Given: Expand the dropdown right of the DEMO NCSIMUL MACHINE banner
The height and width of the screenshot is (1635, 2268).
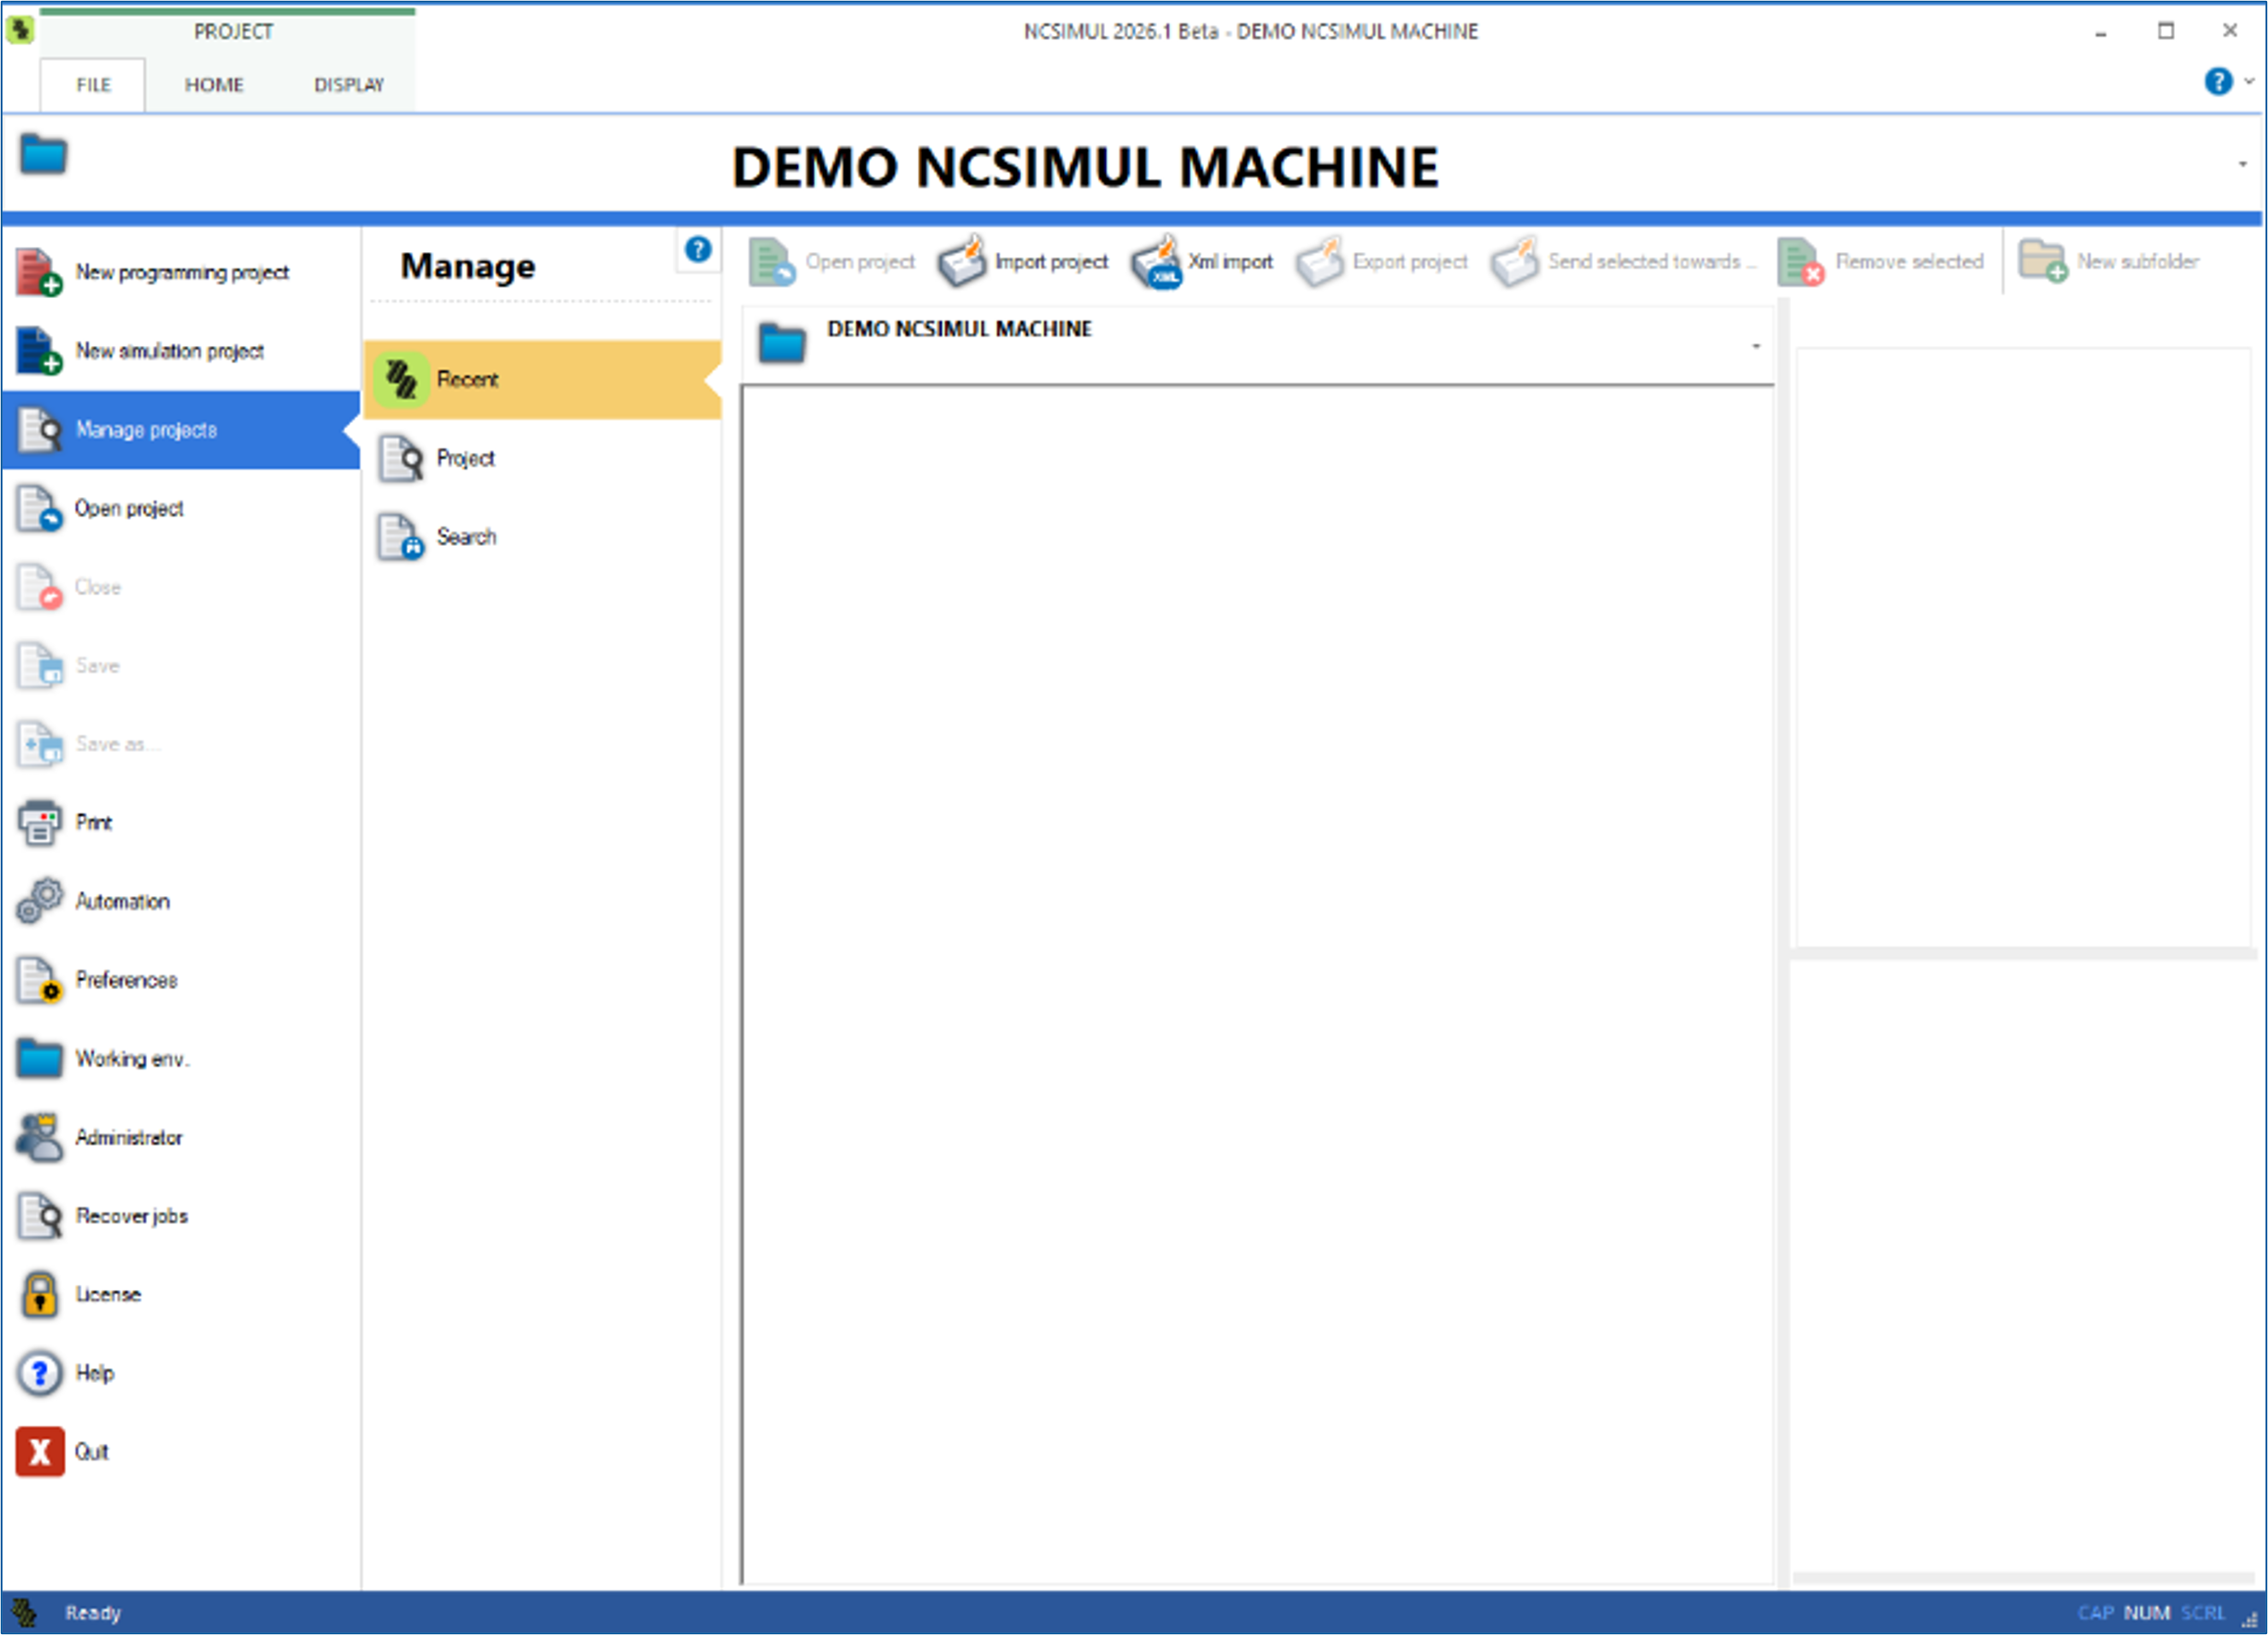Looking at the screenshot, I should 2243,164.
